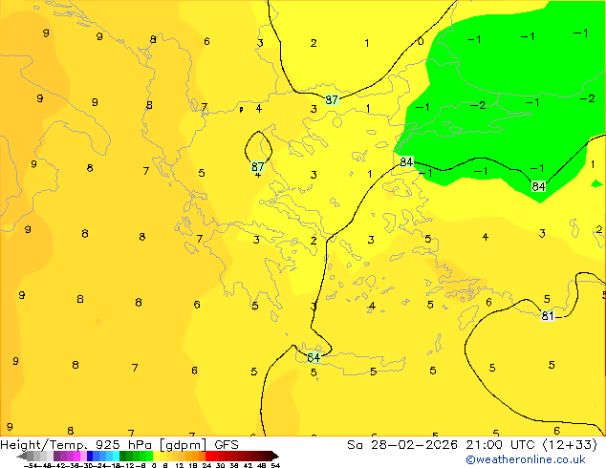Click the 0 temperature value on the map
This screenshot has height=468, width=606.
pos(421,41)
